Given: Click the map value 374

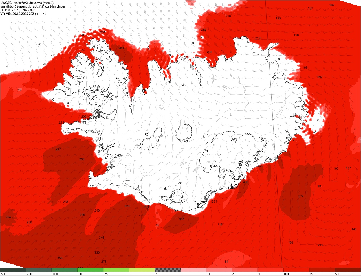Looking at the screenshot, I should 301,196.
